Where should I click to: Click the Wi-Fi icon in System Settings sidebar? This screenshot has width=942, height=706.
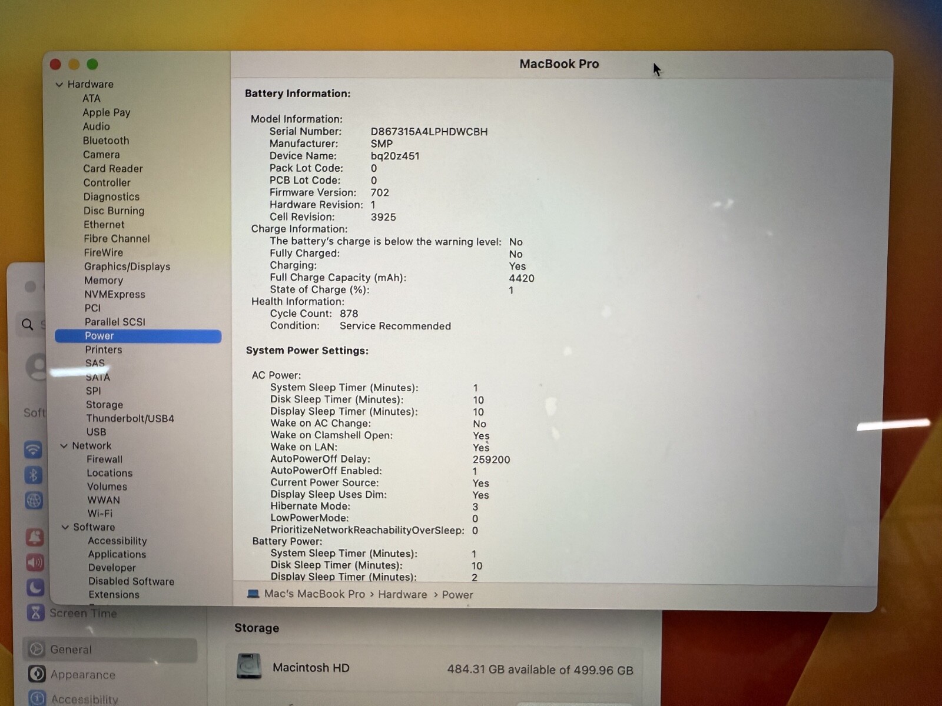pos(33,450)
